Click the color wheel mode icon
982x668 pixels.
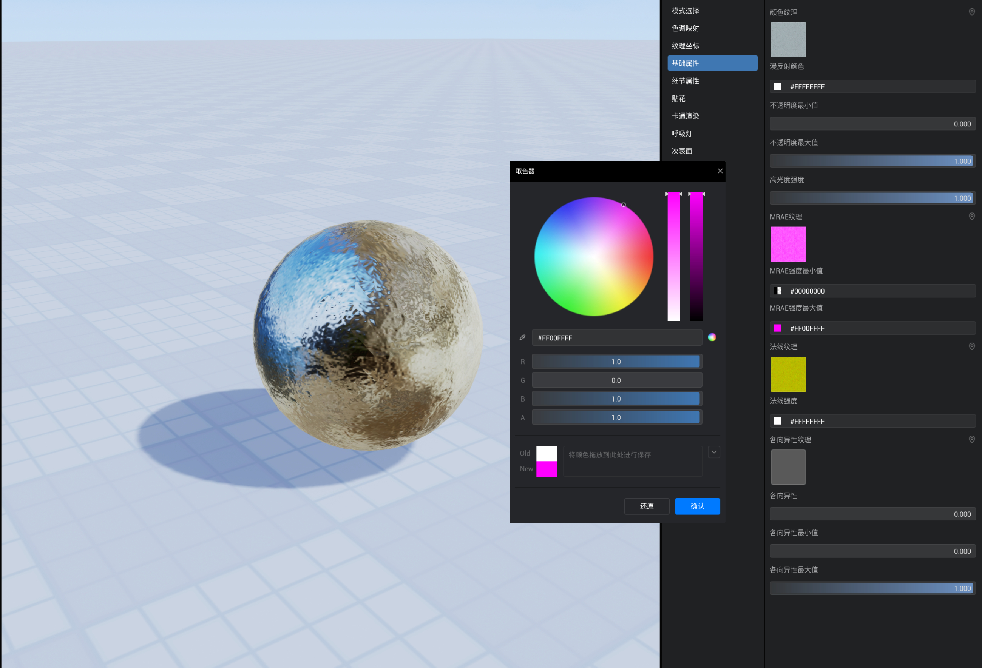coord(712,337)
